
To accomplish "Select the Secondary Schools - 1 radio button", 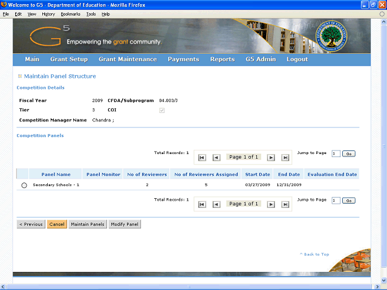I will [24, 185].
